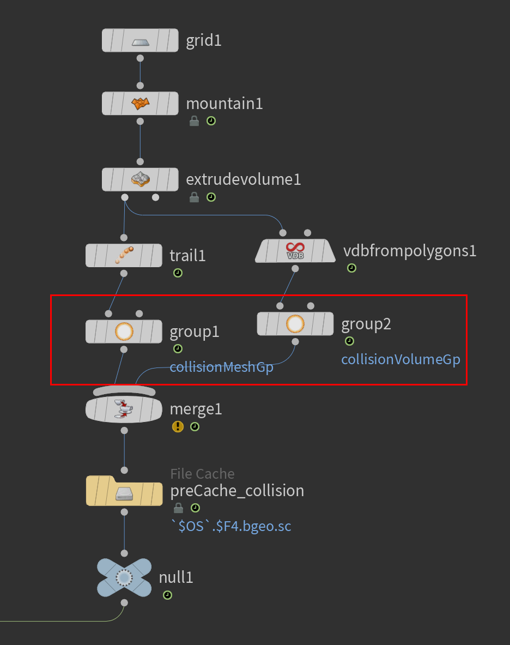Click the time dependent badge under trail1
Image resolution: width=510 pixels, height=645 pixels.
178,273
